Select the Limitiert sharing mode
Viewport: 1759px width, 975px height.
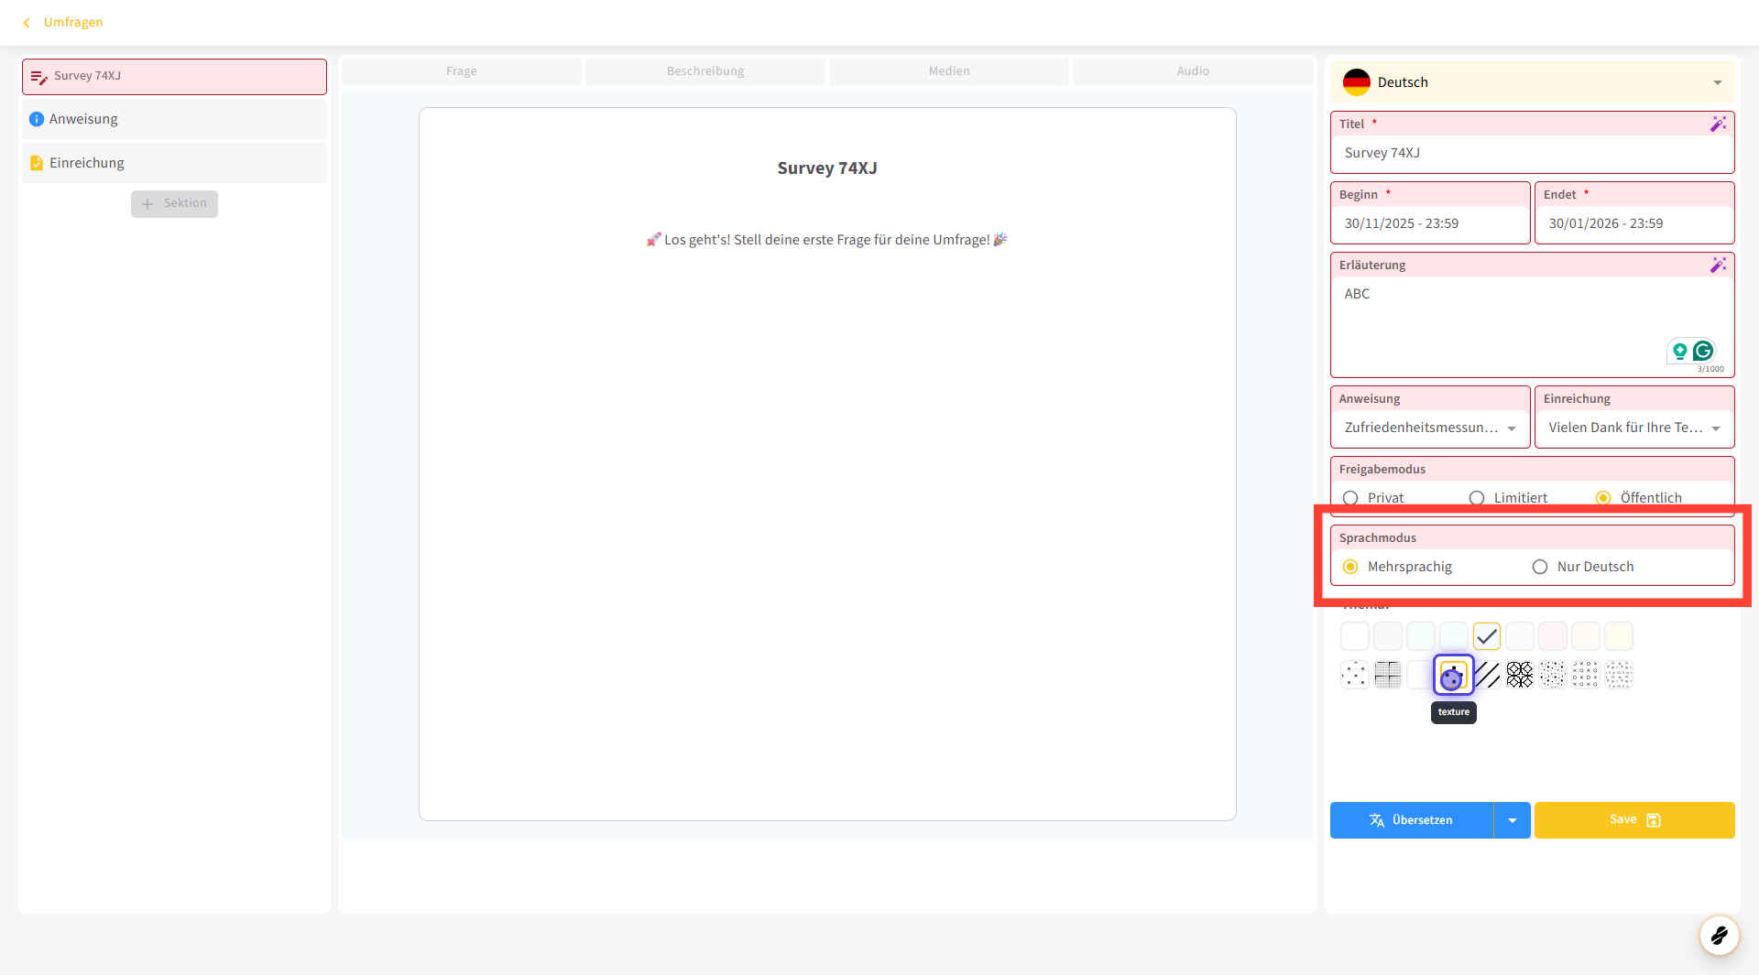click(1477, 498)
